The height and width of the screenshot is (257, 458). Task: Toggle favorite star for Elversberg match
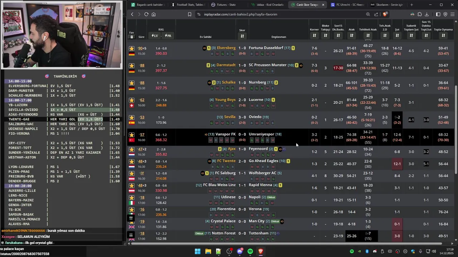click(132, 48)
